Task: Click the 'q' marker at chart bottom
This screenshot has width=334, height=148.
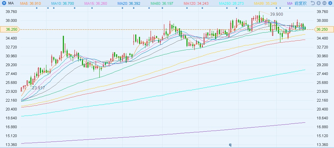Action: (230, 145)
